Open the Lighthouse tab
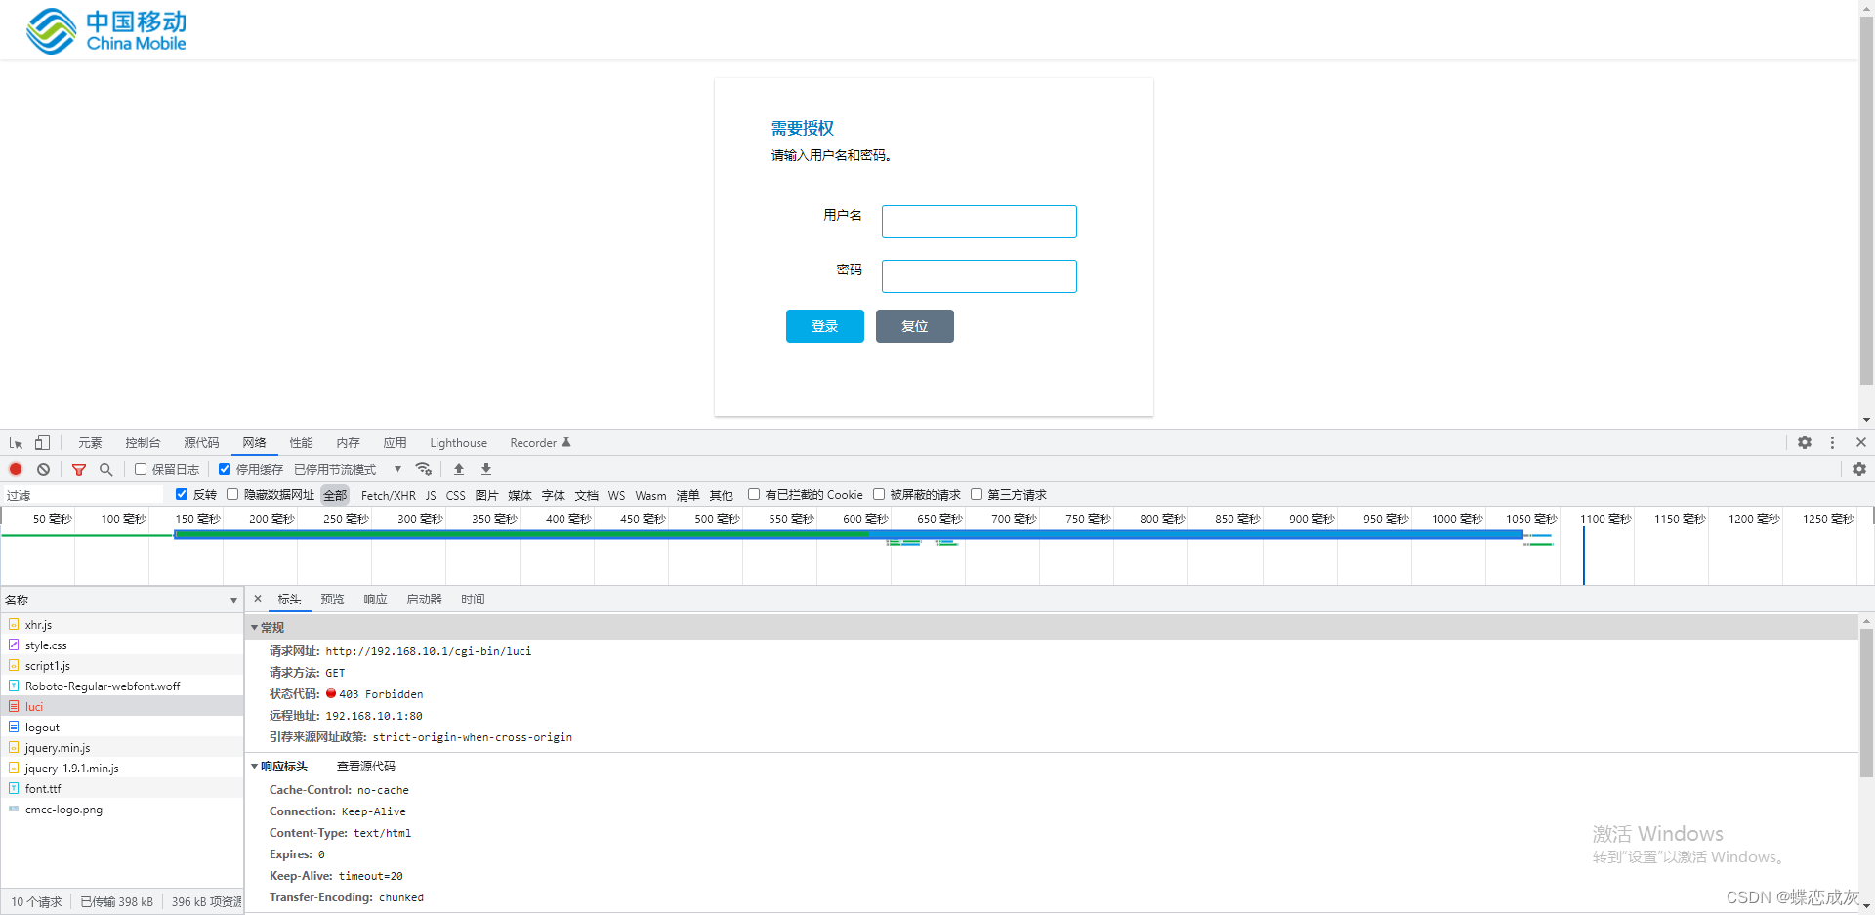Screen dimensions: 1875x915 (458, 442)
